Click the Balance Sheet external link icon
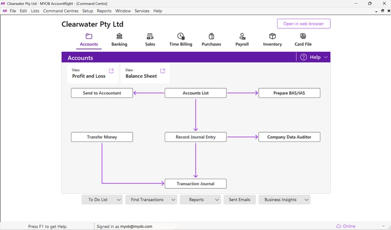Image resolution: width=391 pixels, height=230 pixels. (x=163, y=71)
